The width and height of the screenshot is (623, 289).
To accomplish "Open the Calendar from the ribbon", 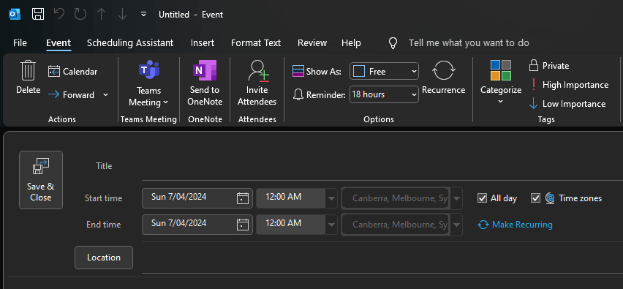I will pyautogui.click(x=72, y=72).
